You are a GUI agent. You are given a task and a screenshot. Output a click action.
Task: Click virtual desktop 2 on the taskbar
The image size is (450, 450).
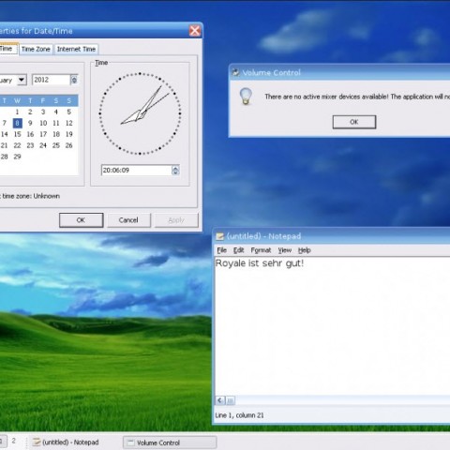pos(14,441)
